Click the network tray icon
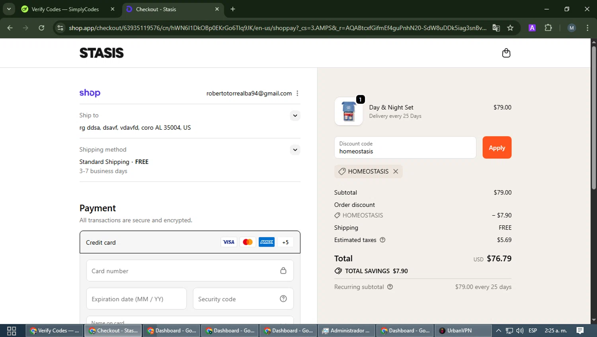Viewport: 597px width, 337px height. pyautogui.click(x=509, y=331)
